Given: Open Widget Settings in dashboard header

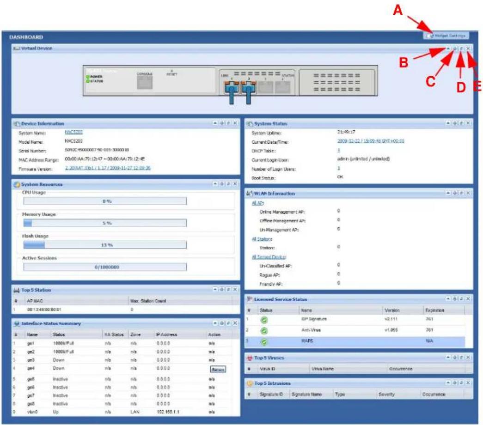Looking at the screenshot, I should click(x=446, y=36).
